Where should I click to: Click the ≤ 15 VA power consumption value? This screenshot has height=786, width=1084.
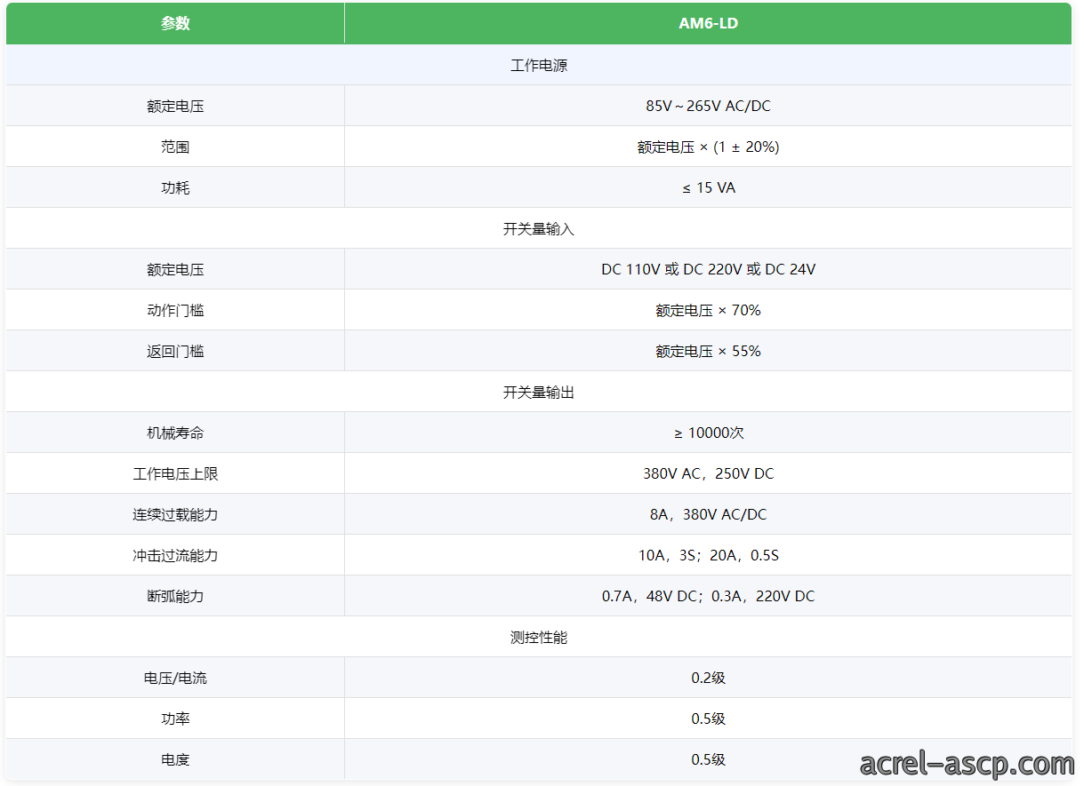click(708, 187)
